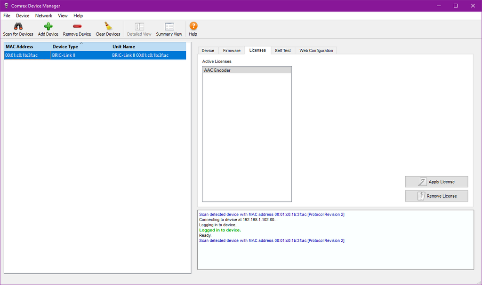Switch to the Detailed View toolbar icon
This screenshot has width=482, height=285.
pos(139,26)
